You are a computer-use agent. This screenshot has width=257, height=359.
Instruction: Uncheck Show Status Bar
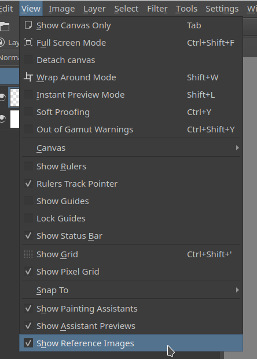(28, 236)
